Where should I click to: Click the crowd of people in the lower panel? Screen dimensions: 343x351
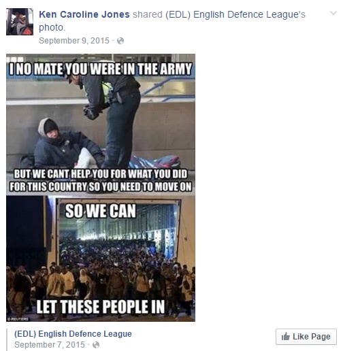click(101, 279)
